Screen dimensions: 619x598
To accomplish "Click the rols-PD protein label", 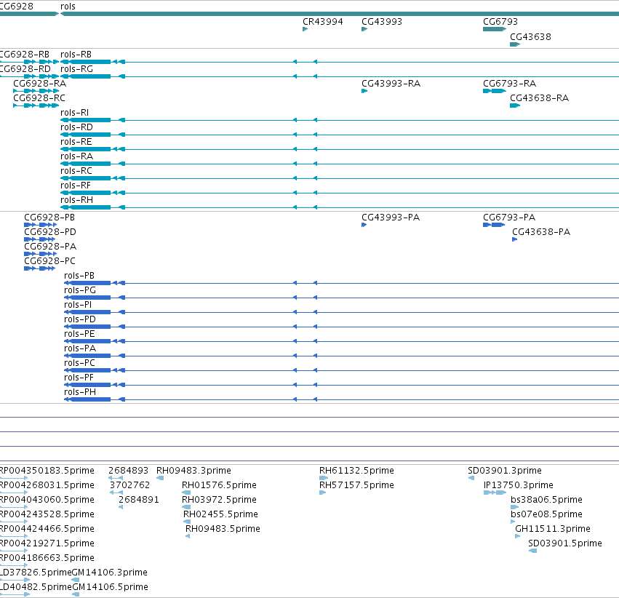I will click(80, 319).
